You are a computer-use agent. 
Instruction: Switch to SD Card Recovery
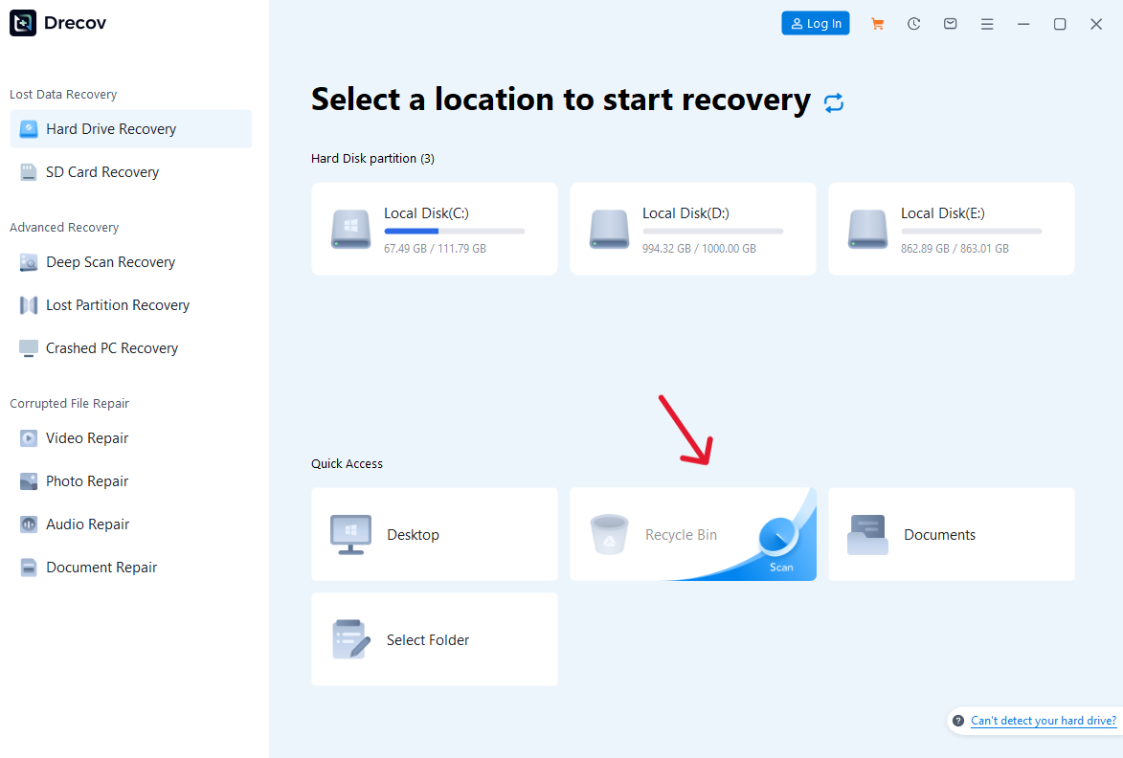pyautogui.click(x=101, y=171)
